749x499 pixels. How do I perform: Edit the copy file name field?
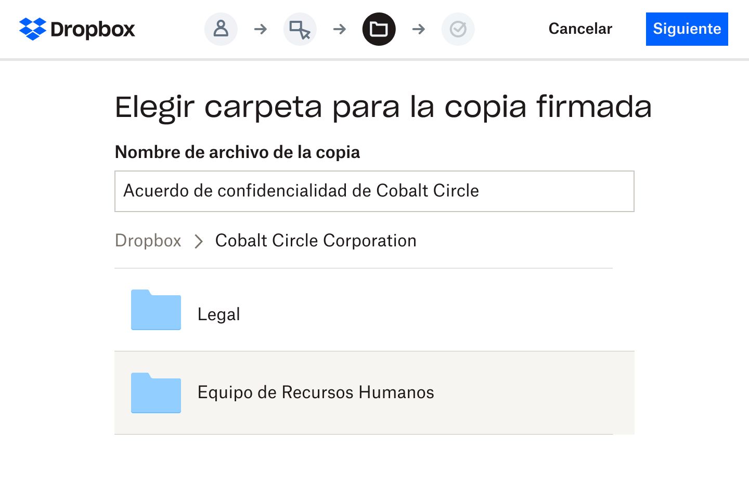click(x=374, y=191)
